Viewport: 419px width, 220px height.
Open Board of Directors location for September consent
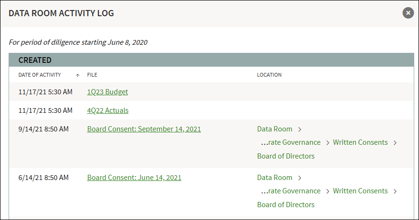(x=286, y=156)
